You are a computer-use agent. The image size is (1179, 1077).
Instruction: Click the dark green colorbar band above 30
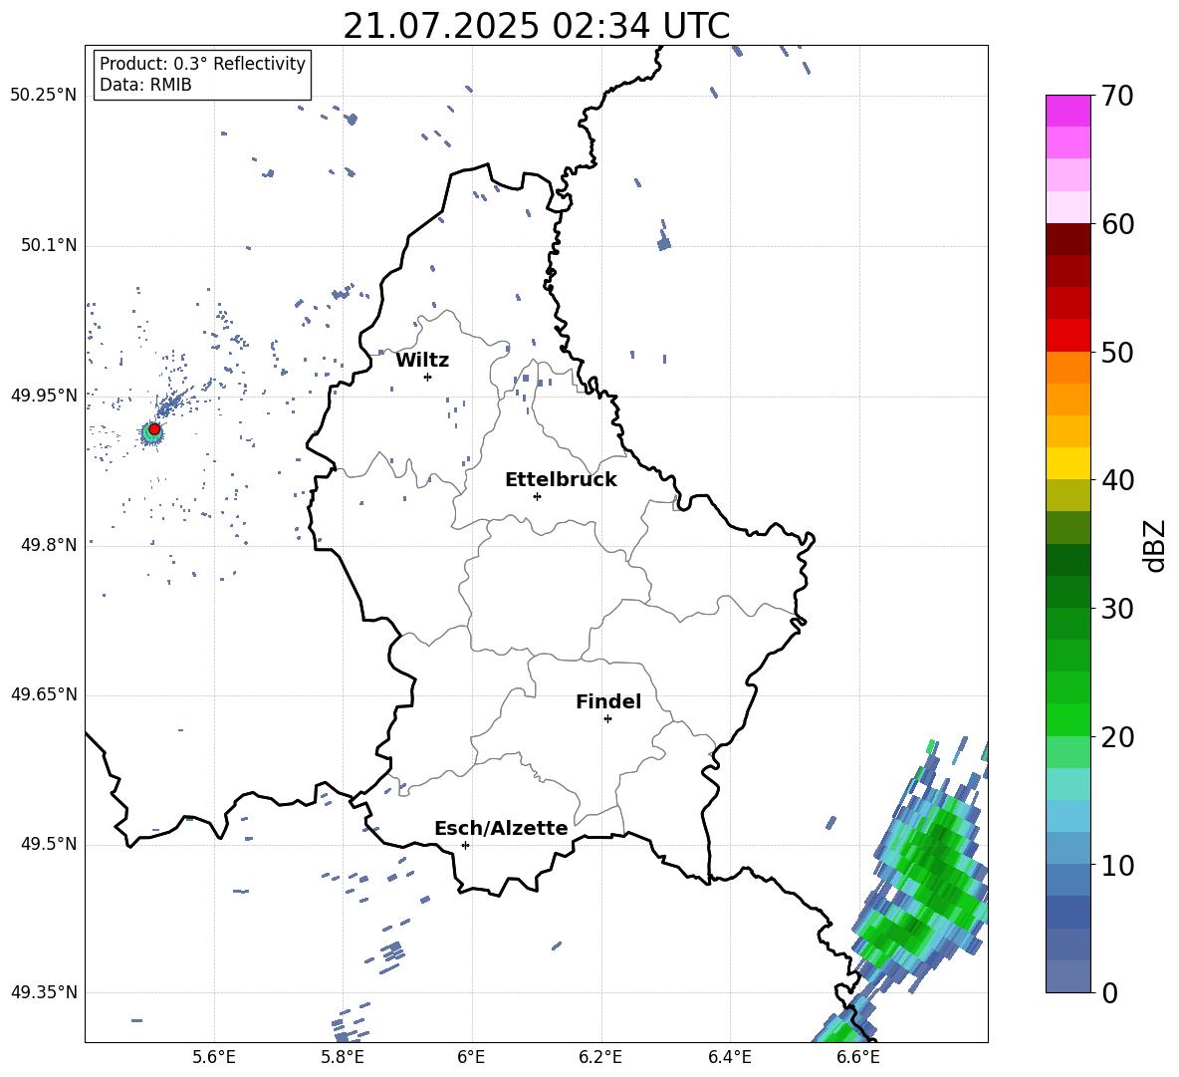pos(1067,591)
